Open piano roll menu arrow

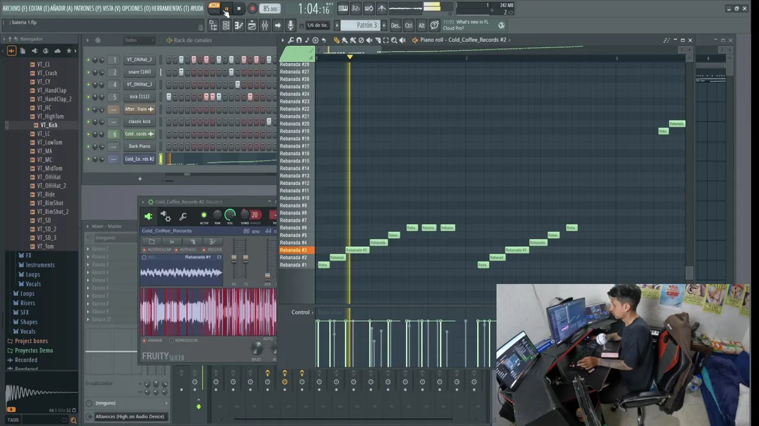(x=283, y=40)
